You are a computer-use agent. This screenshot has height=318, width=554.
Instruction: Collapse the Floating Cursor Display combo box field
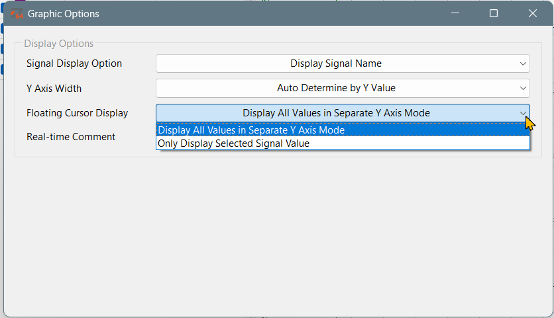pyautogui.click(x=343, y=113)
